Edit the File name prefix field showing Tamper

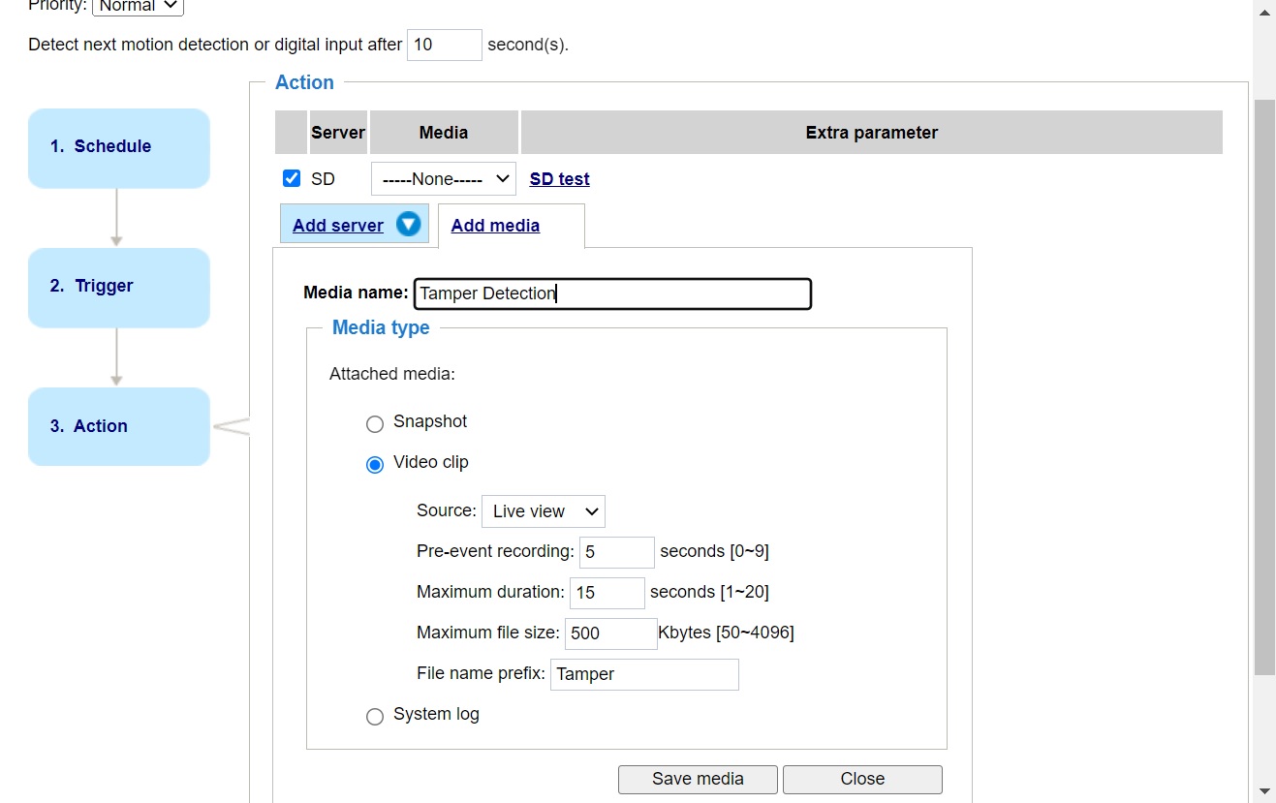point(643,674)
